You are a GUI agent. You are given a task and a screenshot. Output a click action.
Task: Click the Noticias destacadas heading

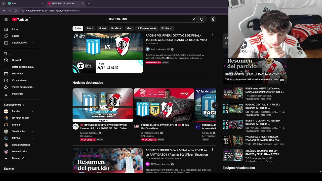coord(88,83)
